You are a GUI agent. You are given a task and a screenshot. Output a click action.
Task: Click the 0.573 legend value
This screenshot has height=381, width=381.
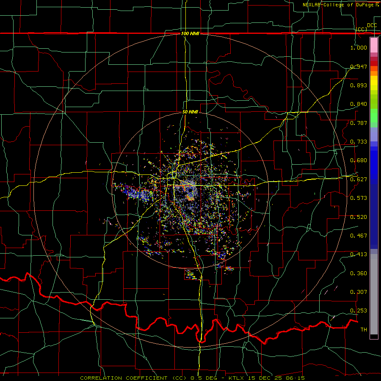coord(359,198)
